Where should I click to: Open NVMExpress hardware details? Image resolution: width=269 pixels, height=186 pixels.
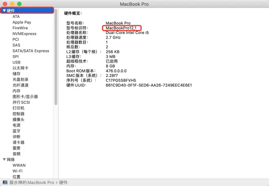click(24, 34)
